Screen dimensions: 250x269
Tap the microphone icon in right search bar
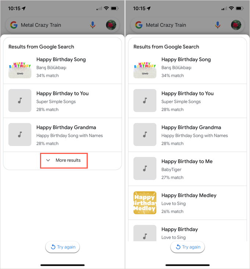218,25
